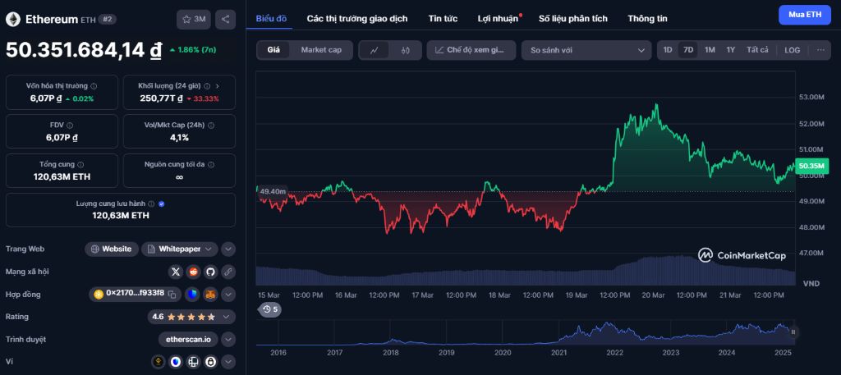841x375 pixels.
Task: Click the blue verified checkmark badge
Action: 162,204
